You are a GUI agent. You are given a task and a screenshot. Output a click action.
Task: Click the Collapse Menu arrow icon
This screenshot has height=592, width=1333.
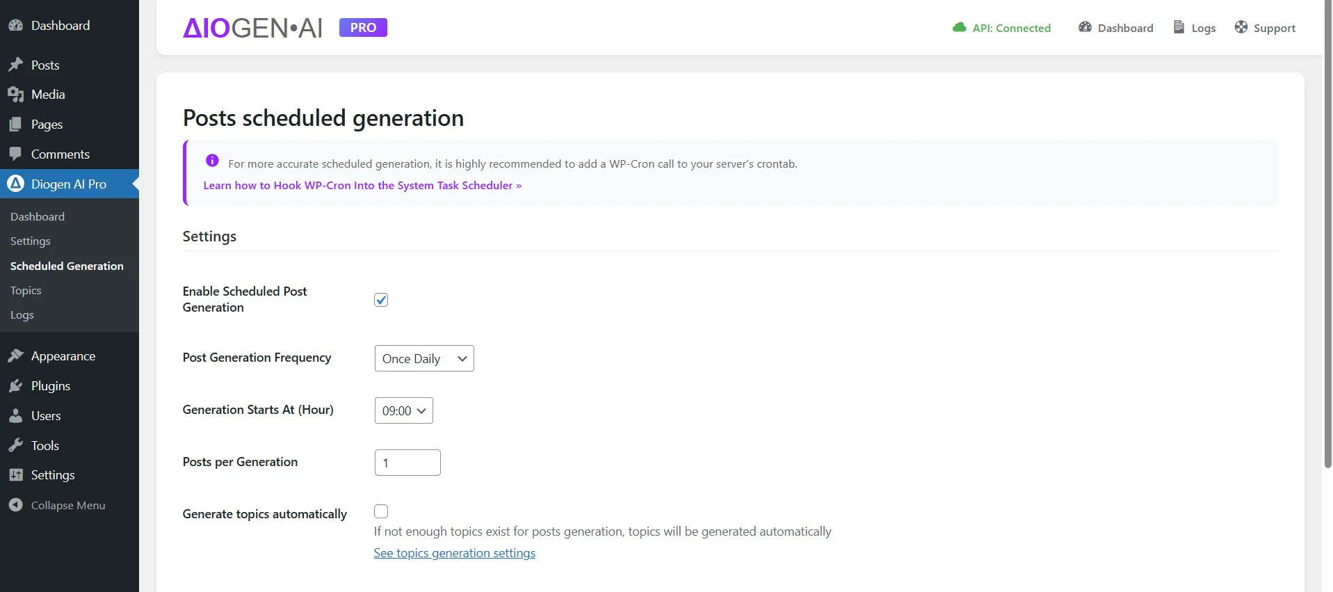15,505
